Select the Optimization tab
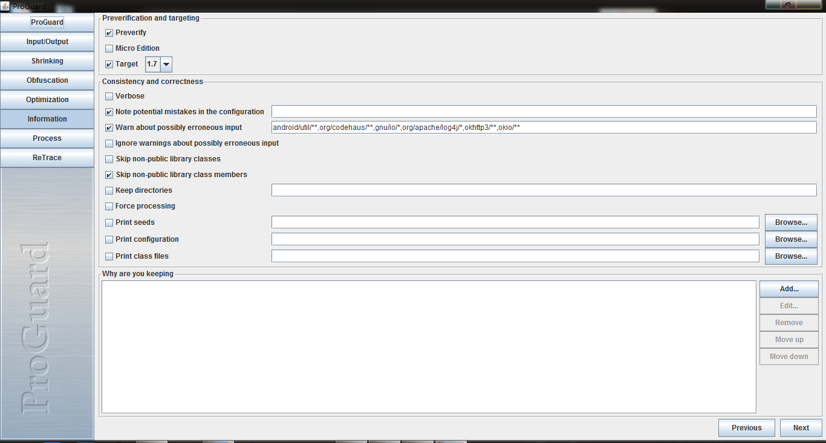Screen dimensions: 826x443 (47, 100)
